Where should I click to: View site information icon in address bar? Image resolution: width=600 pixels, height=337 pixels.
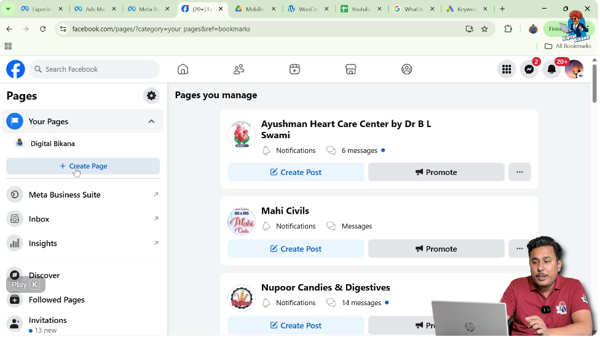click(63, 29)
